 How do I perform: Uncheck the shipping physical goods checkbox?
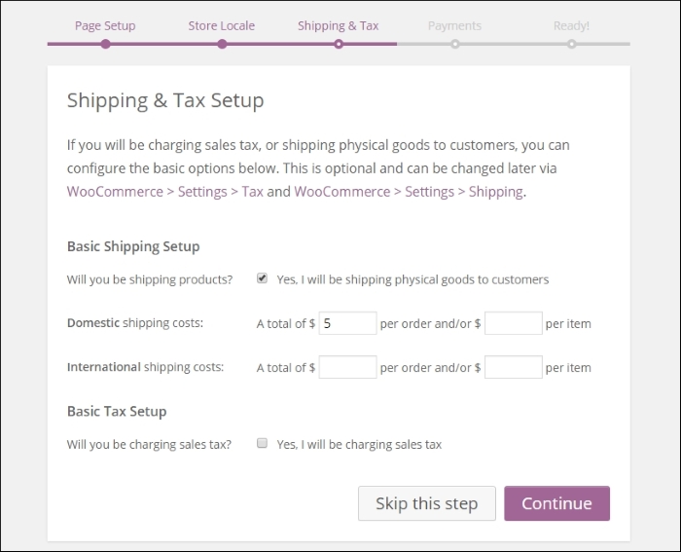click(x=262, y=278)
